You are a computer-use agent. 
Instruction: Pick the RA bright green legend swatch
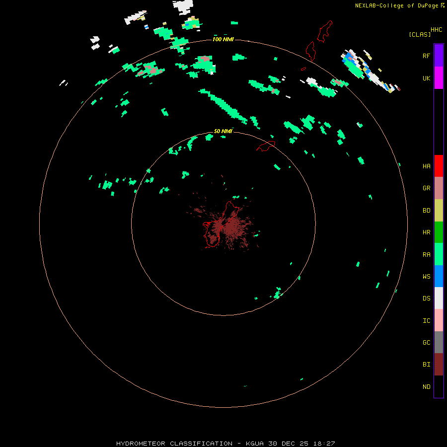coord(439,254)
